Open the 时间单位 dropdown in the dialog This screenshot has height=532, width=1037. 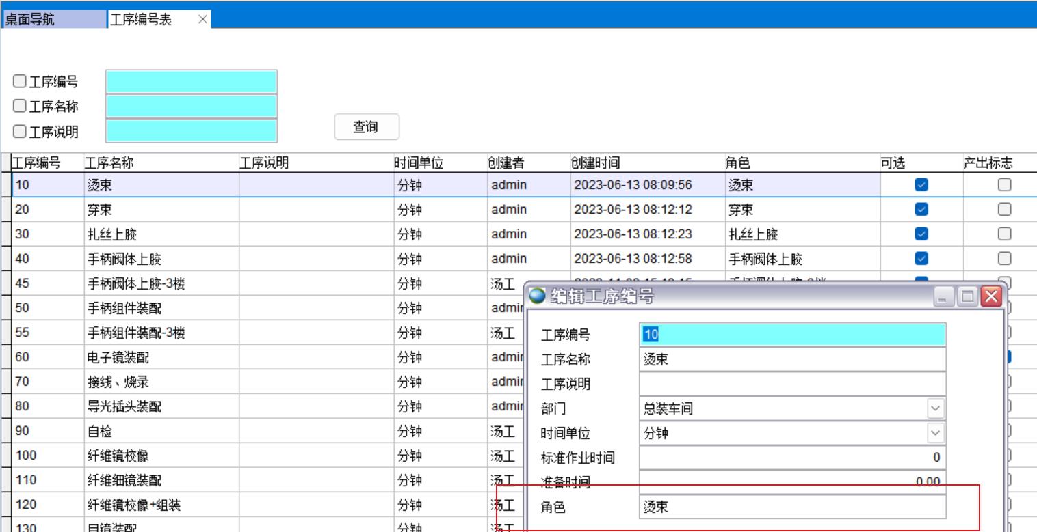coord(935,434)
